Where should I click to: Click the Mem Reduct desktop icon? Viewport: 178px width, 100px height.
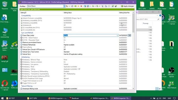172,85
